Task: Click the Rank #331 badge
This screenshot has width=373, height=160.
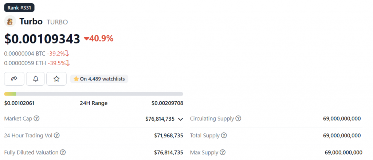Action: pyautogui.click(x=19, y=7)
